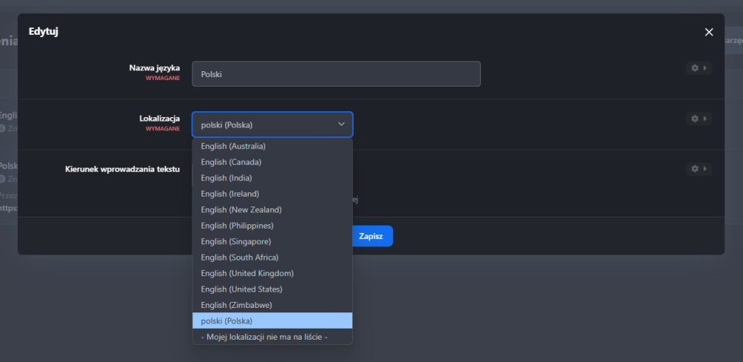Click the gear icon beside Lokalizacja

pos(698,119)
